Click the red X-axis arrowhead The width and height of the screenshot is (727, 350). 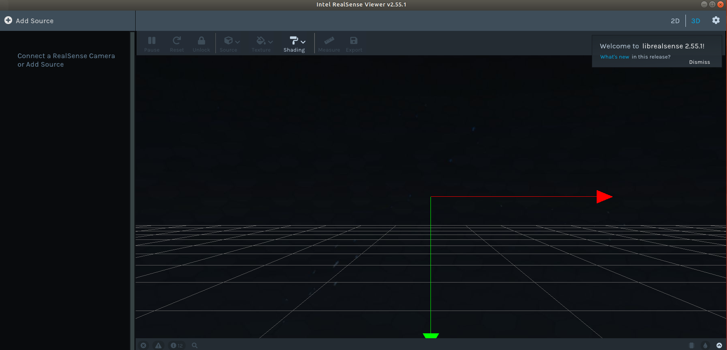pyautogui.click(x=604, y=197)
